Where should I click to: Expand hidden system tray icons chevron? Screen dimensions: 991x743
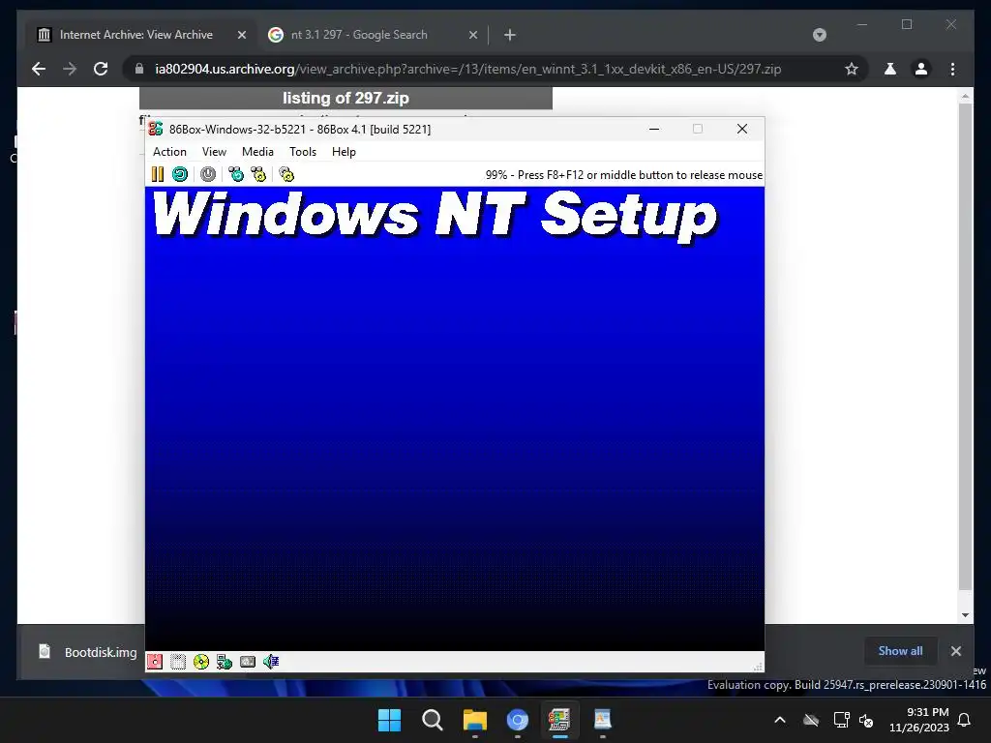pyautogui.click(x=780, y=720)
